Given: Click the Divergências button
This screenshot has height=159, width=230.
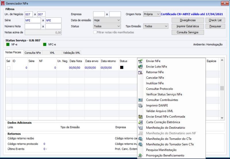Looking at the screenshot, I should click(x=187, y=20).
